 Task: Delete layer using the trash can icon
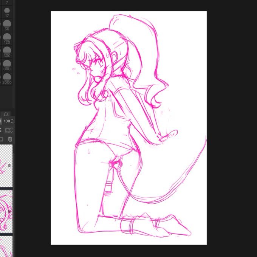pos(10,139)
